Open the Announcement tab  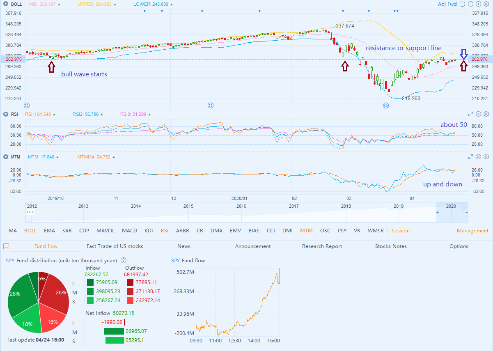[253, 246]
